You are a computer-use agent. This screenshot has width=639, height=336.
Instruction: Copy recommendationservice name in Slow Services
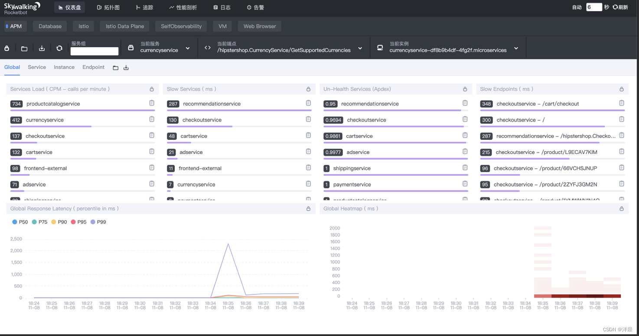308,103
